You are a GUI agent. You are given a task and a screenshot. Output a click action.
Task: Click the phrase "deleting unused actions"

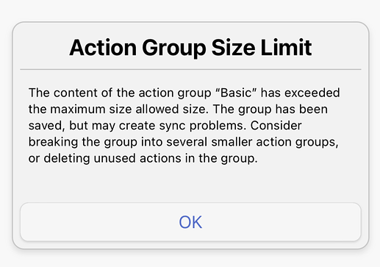pos(112,158)
